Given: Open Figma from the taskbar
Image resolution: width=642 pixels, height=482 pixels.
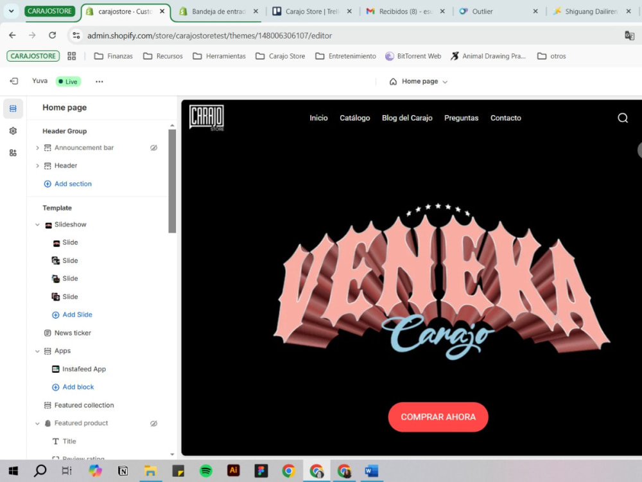Looking at the screenshot, I should (x=261, y=470).
